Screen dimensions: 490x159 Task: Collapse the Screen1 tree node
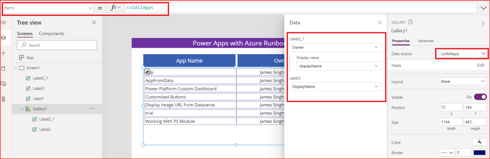tap(15, 68)
